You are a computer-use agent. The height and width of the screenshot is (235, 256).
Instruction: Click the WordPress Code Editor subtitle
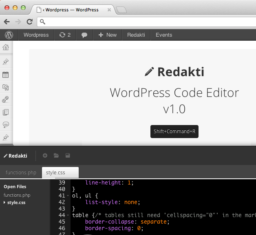174,92
